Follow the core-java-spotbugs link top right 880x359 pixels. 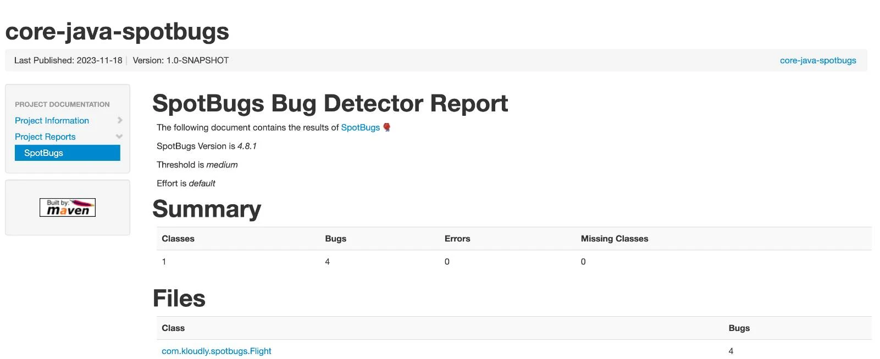(818, 60)
